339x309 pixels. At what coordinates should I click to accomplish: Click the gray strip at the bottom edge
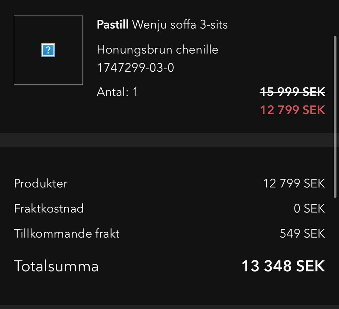(169, 307)
